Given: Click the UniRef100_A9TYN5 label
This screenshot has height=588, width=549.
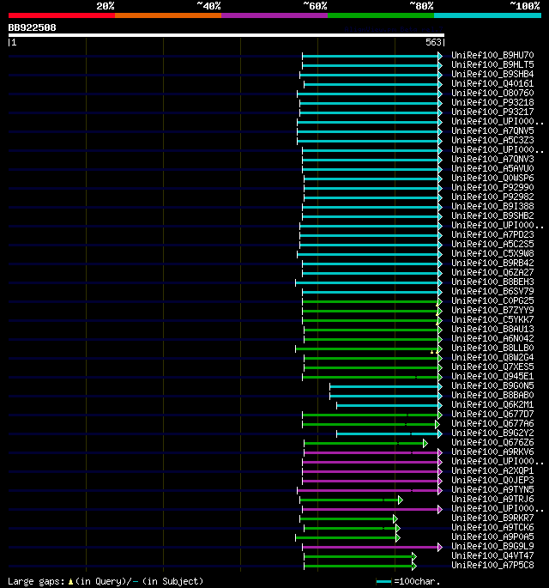Looking at the screenshot, I should (x=492, y=490).
